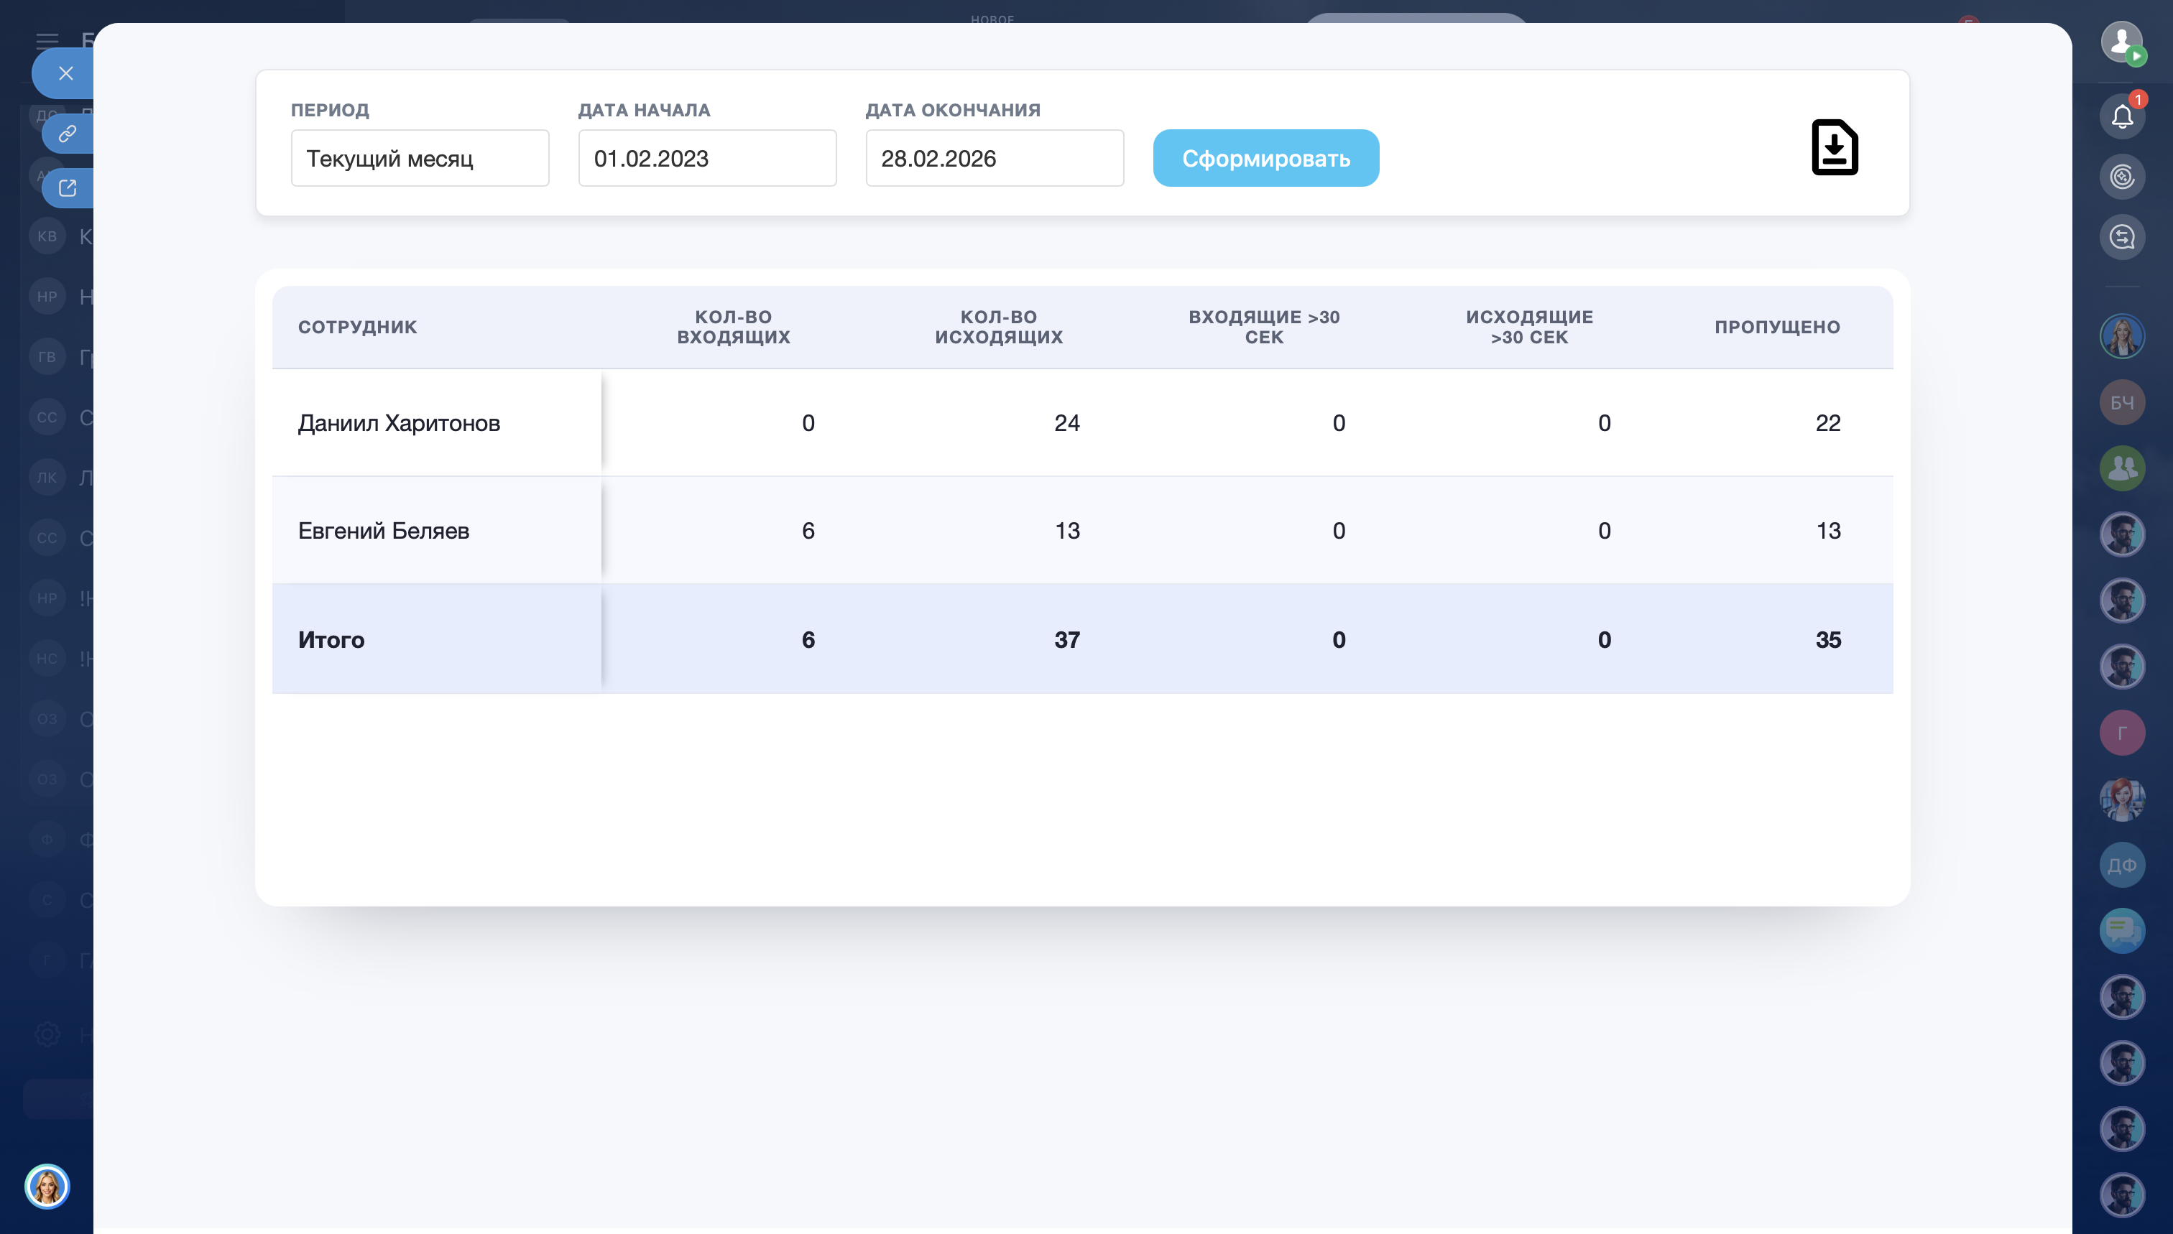
Task: Open the user profile icon top right
Action: point(2121,41)
